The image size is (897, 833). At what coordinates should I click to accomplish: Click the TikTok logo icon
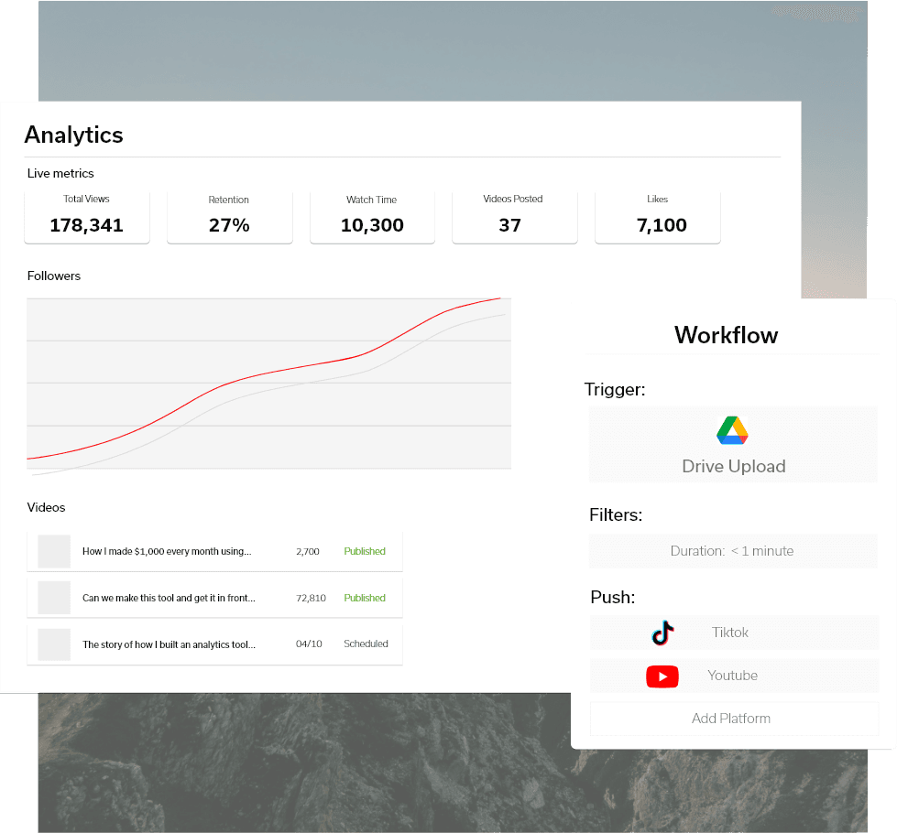coord(662,633)
